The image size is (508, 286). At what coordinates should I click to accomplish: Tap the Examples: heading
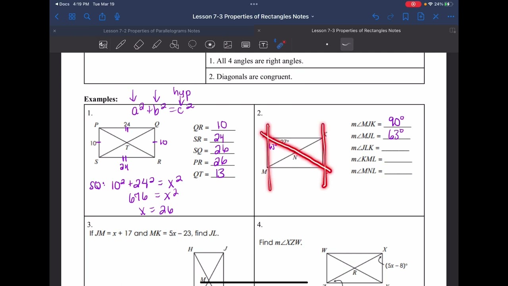click(x=101, y=99)
